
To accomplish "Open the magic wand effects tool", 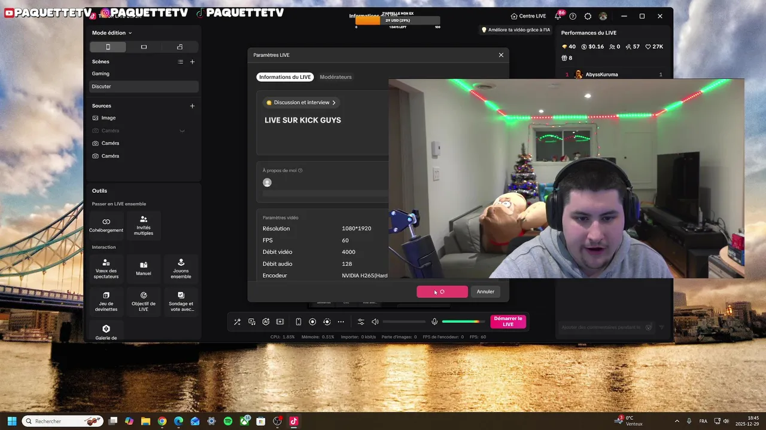I will [x=238, y=322].
